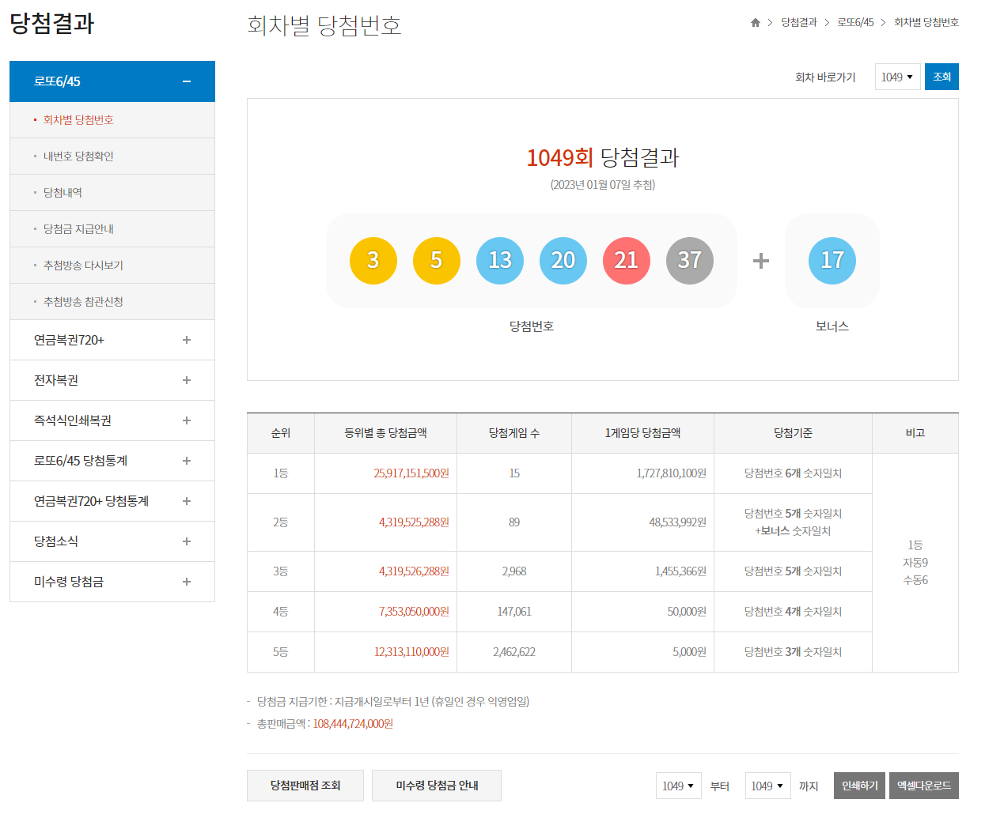Click the draw date (2023년 01월 07일 추첨)

(x=603, y=185)
